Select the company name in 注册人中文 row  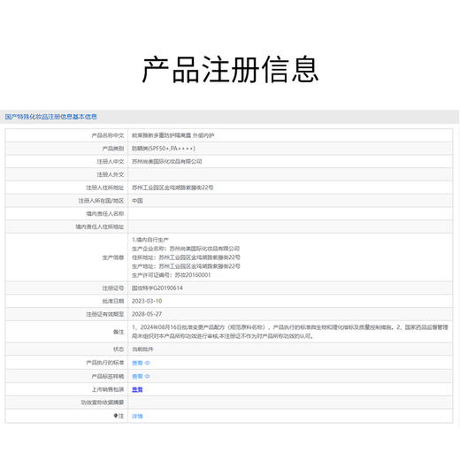pyautogui.click(x=167, y=161)
